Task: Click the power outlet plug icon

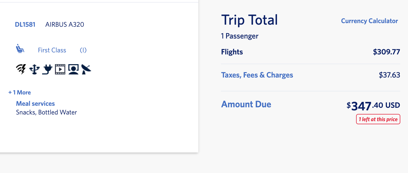Action: [x=48, y=69]
